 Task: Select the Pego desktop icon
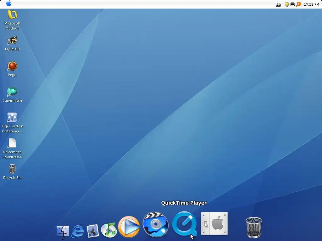[x=12, y=69]
